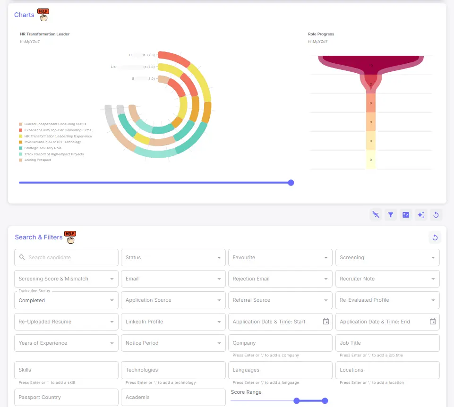Toggle legend Experience with Top-Tier Consulting Firms
Image resolution: width=454 pixels, height=407 pixels.
click(x=55, y=130)
